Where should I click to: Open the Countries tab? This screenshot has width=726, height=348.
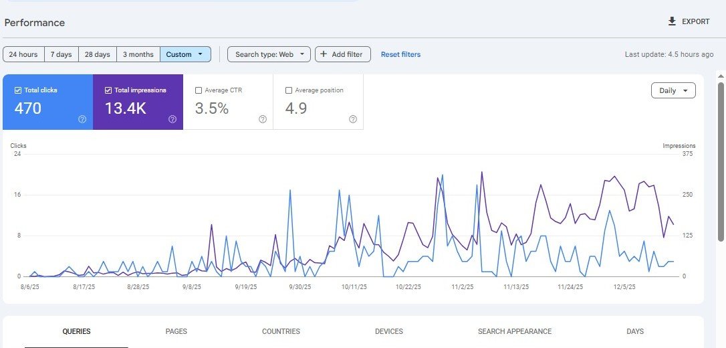tap(281, 331)
